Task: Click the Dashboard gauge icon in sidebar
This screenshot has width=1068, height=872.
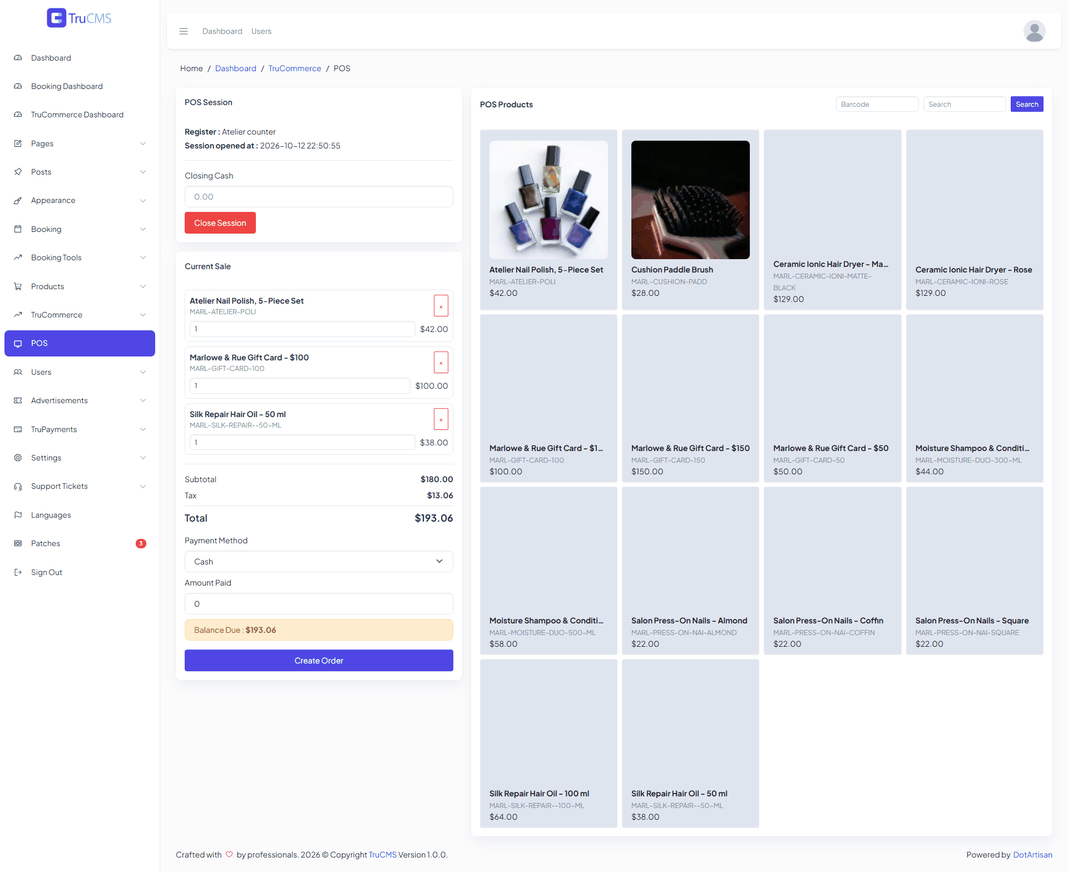Action: pos(18,58)
